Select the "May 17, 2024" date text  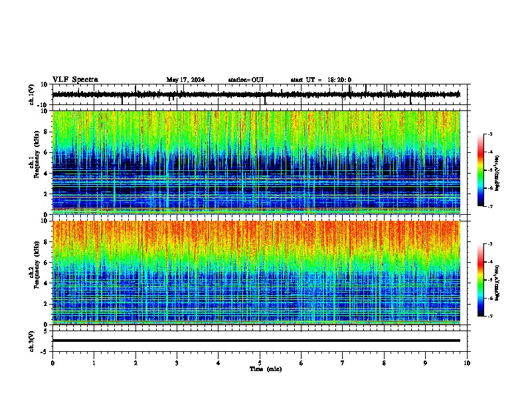185,80
